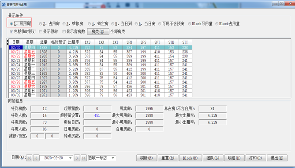Open the 房类(S) room type selector
This screenshot has height=168, width=295.
(x=98, y=31)
